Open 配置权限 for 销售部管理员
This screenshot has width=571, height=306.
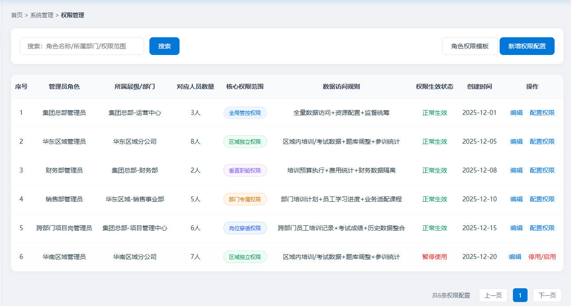click(542, 199)
